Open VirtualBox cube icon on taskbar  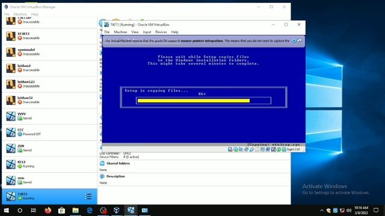[117, 211]
